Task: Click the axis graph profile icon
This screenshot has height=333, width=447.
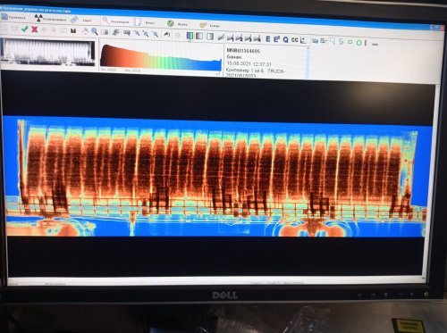Action: click(x=303, y=40)
